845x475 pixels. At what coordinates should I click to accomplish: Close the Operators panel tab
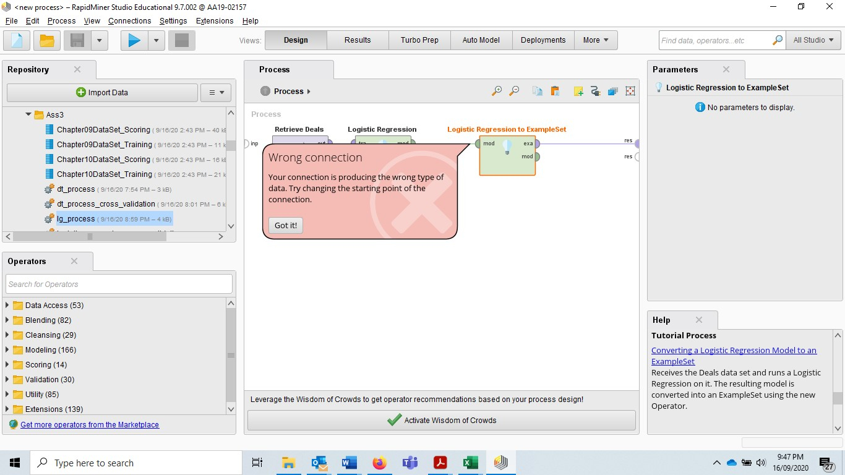point(74,261)
